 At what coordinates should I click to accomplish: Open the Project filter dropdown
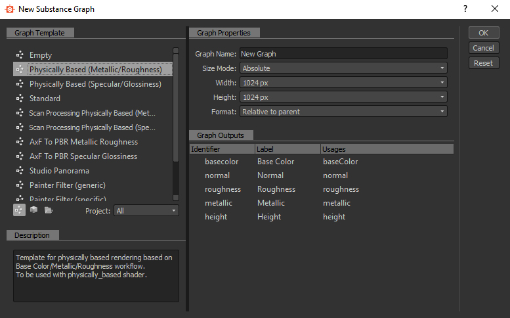(x=146, y=210)
